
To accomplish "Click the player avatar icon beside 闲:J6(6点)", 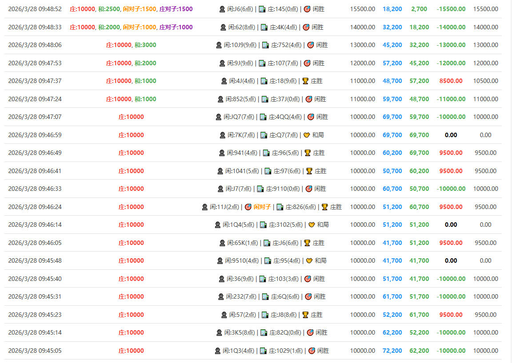I will pyautogui.click(x=222, y=9).
